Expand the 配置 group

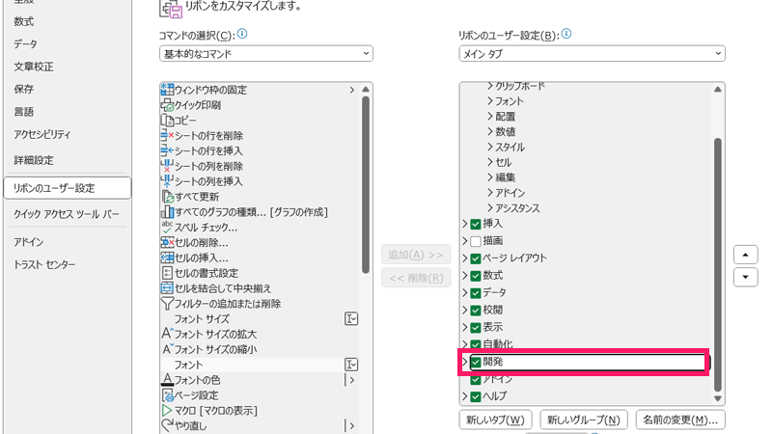[x=490, y=116]
